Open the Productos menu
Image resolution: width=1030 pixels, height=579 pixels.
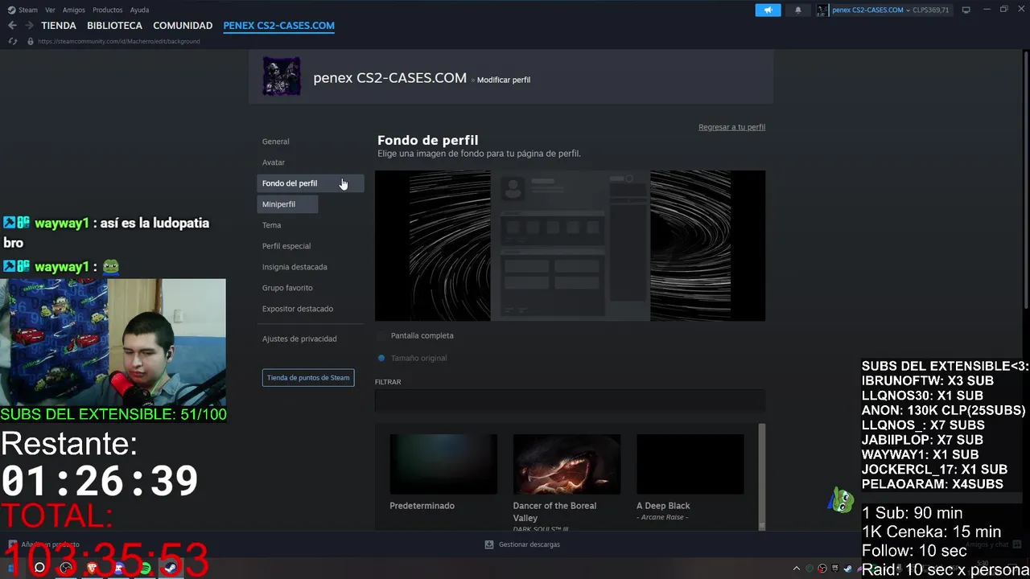108,10
